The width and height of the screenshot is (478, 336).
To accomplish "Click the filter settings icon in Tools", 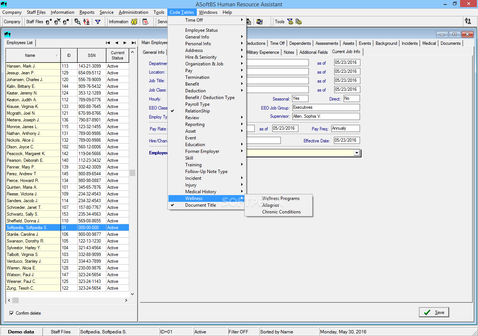I will pyautogui.click(x=290, y=22).
